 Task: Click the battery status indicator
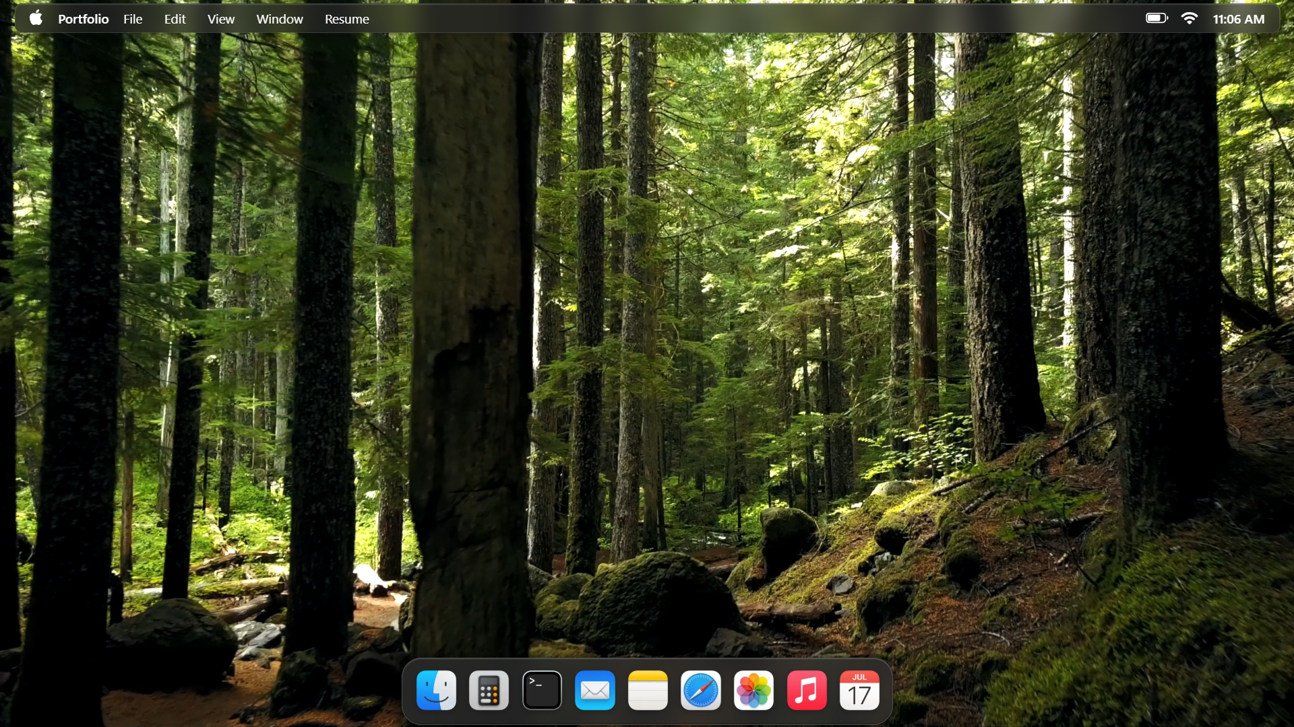pyautogui.click(x=1155, y=18)
